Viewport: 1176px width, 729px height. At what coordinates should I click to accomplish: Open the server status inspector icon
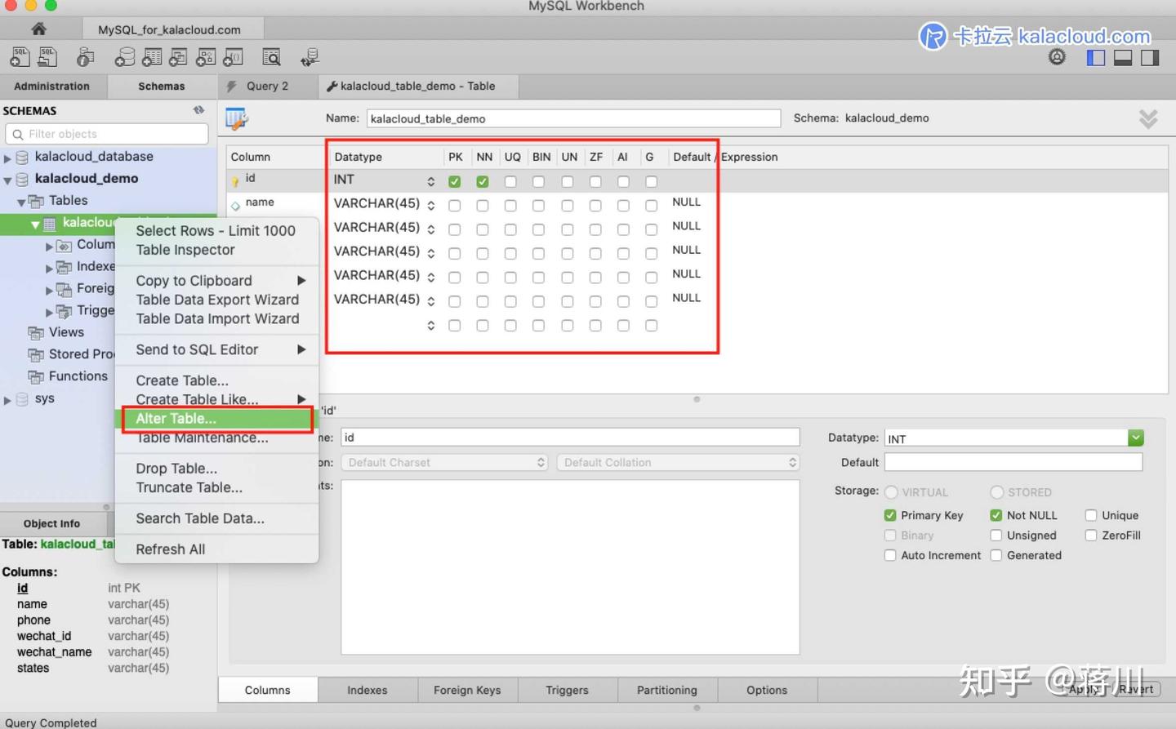click(84, 56)
